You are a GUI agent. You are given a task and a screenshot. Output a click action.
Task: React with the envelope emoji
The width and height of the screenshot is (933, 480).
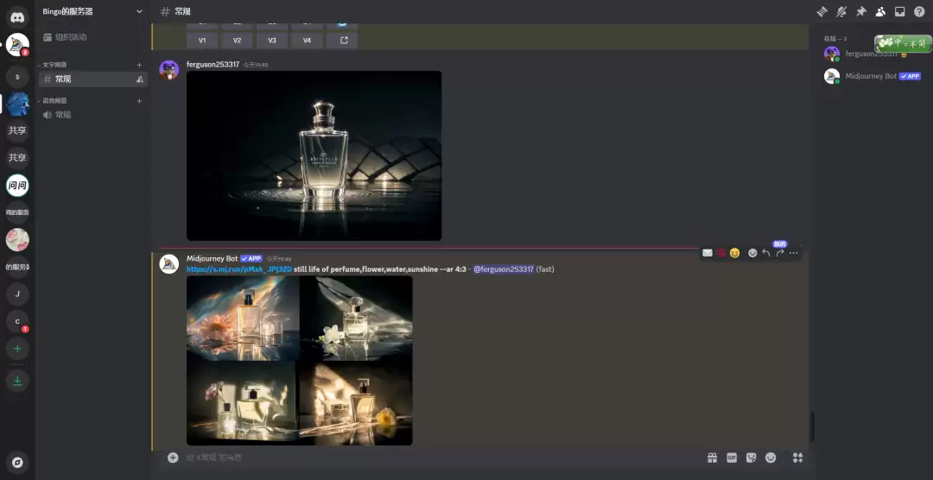click(708, 253)
